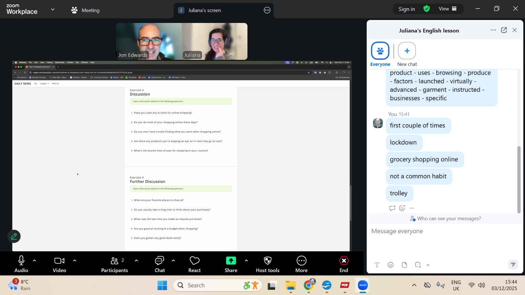The height and width of the screenshot is (295, 525).
Task: Click the Sign in button
Action: click(x=407, y=9)
